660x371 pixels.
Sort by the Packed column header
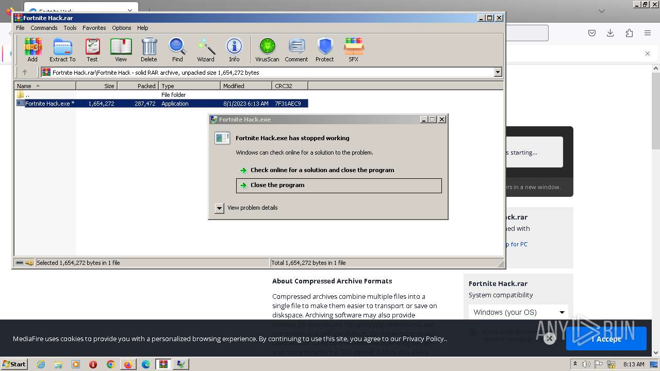click(x=138, y=86)
